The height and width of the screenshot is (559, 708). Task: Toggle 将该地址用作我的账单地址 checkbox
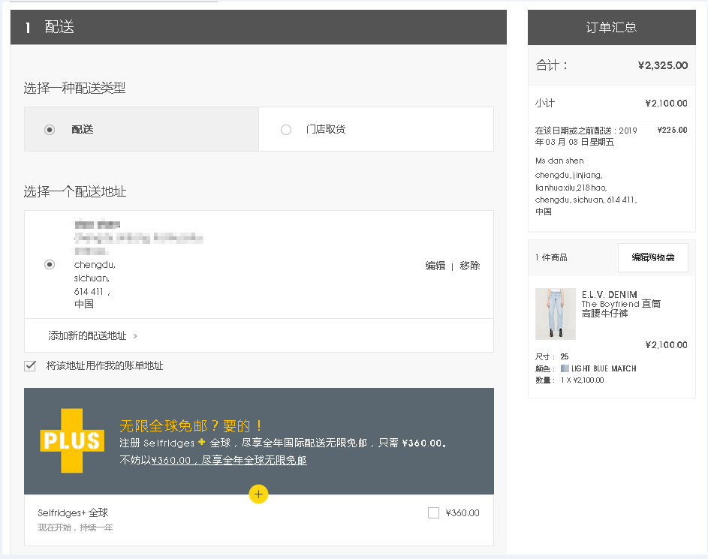point(30,366)
